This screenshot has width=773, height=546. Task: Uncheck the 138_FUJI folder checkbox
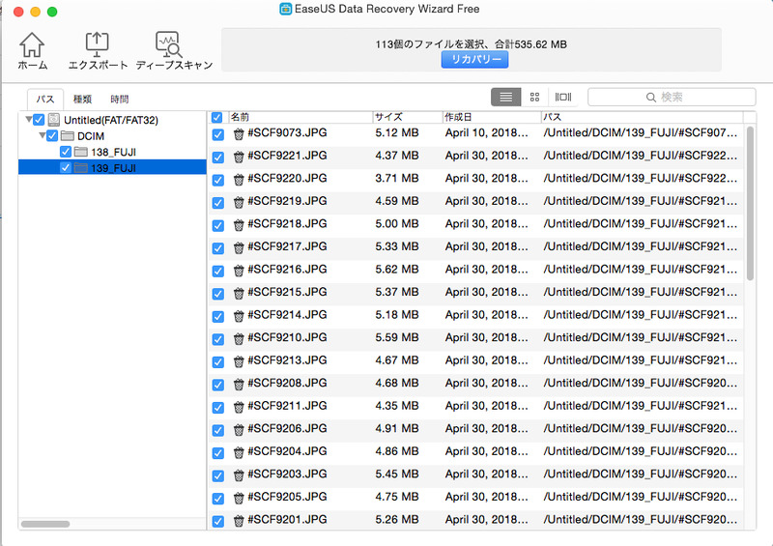click(x=66, y=152)
